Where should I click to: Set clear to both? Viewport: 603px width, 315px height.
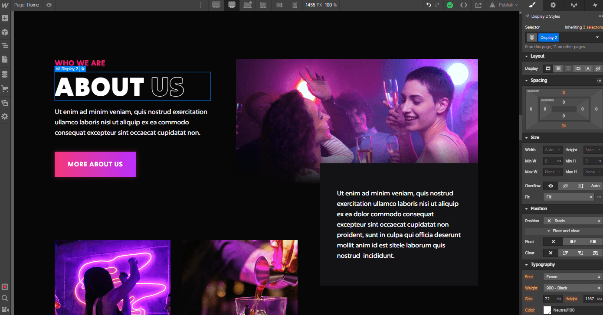pyautogui.click(x=595, y=253)
